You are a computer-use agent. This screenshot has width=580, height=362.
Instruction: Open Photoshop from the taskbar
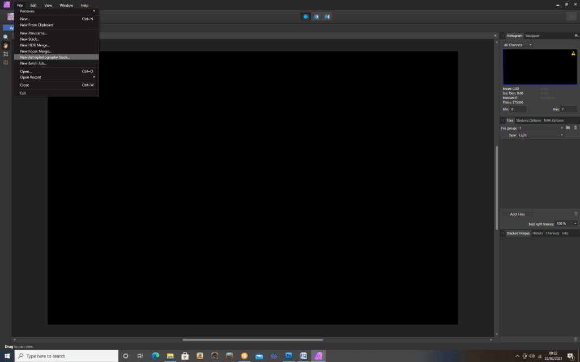click(288, 356)
